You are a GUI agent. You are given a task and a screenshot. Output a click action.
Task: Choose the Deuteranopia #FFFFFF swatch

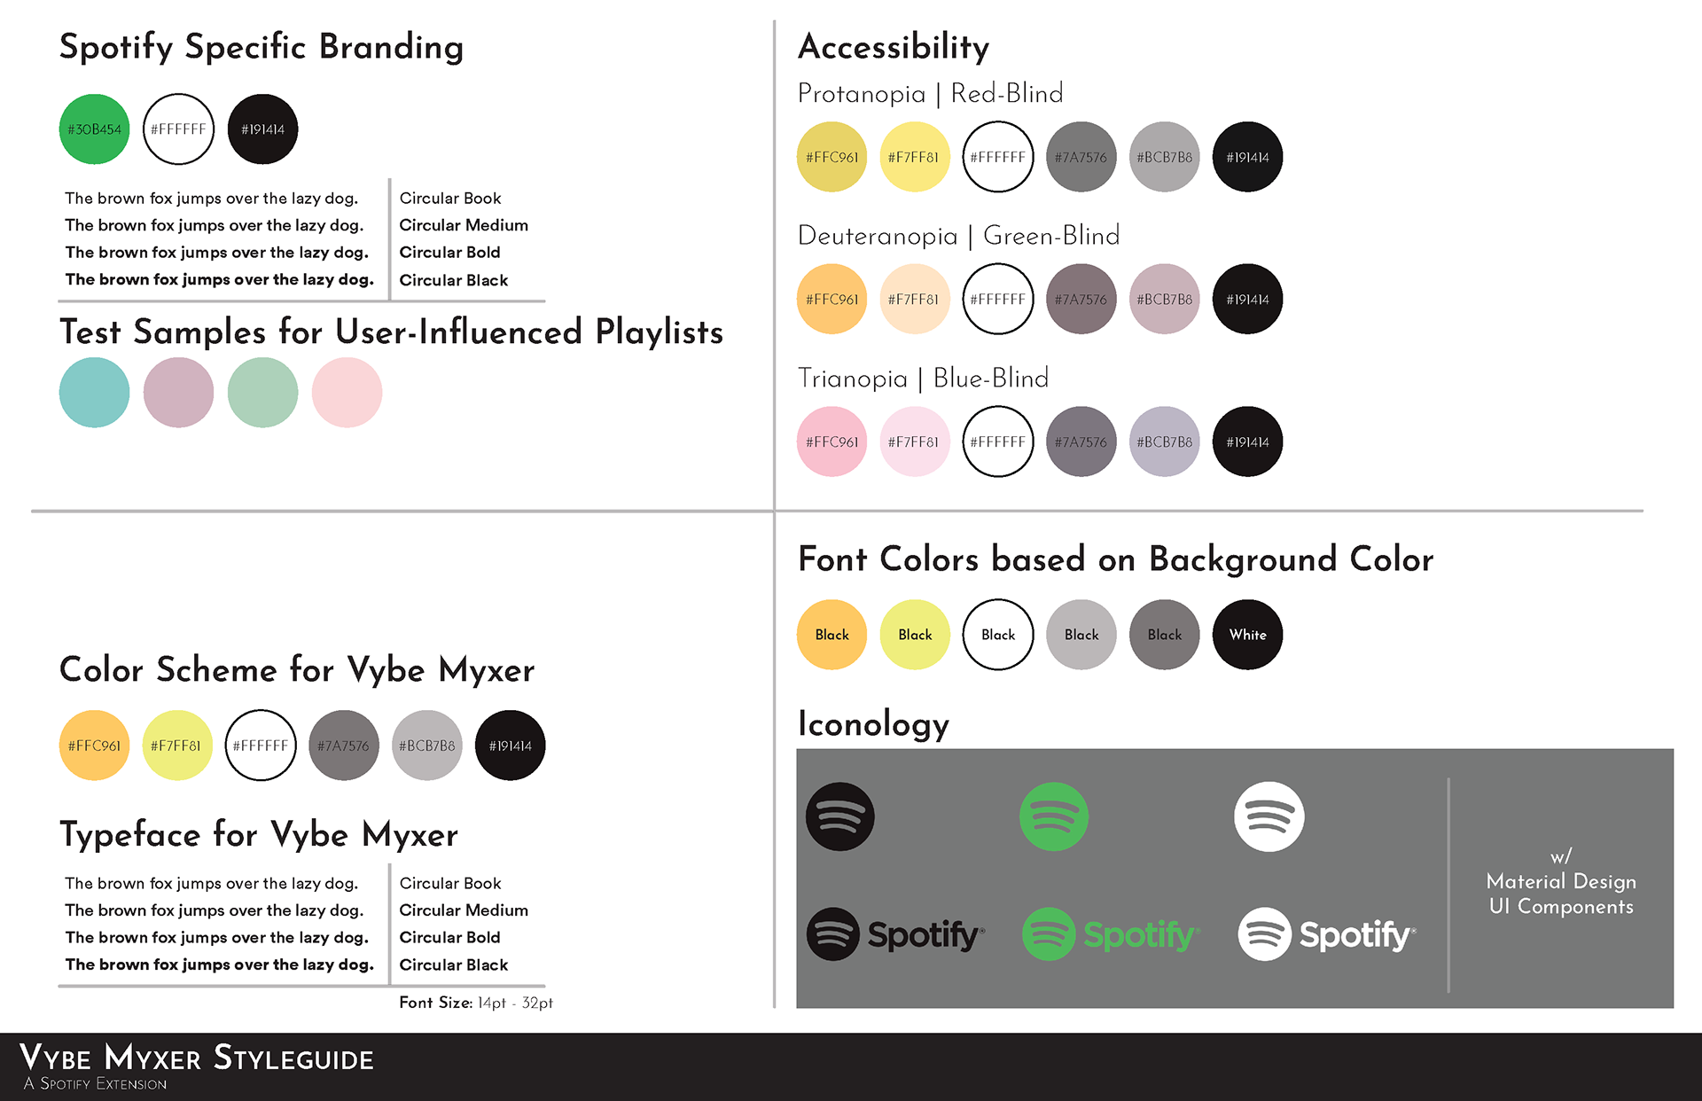click(998, 299)
